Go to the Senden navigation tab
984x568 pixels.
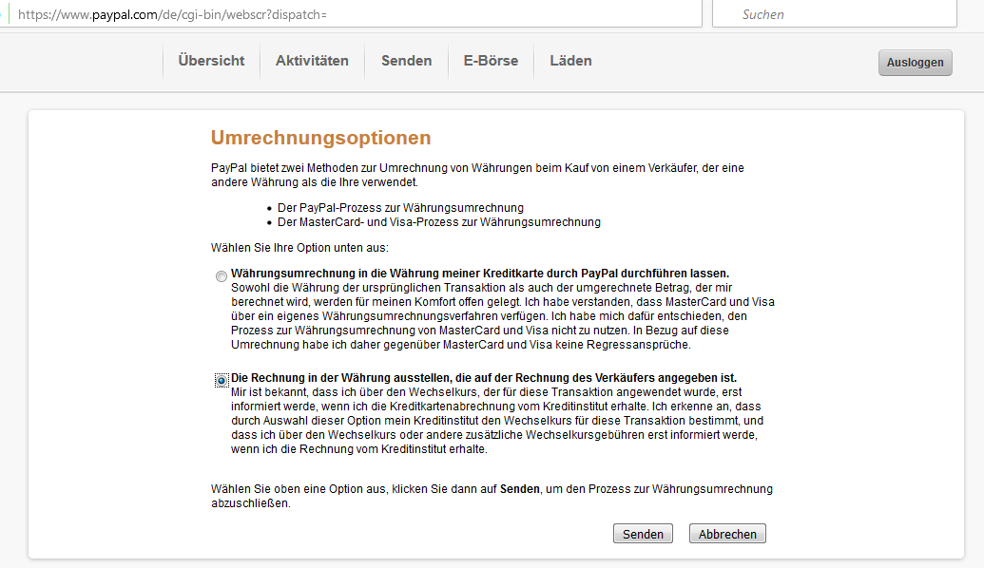(407, 61)
